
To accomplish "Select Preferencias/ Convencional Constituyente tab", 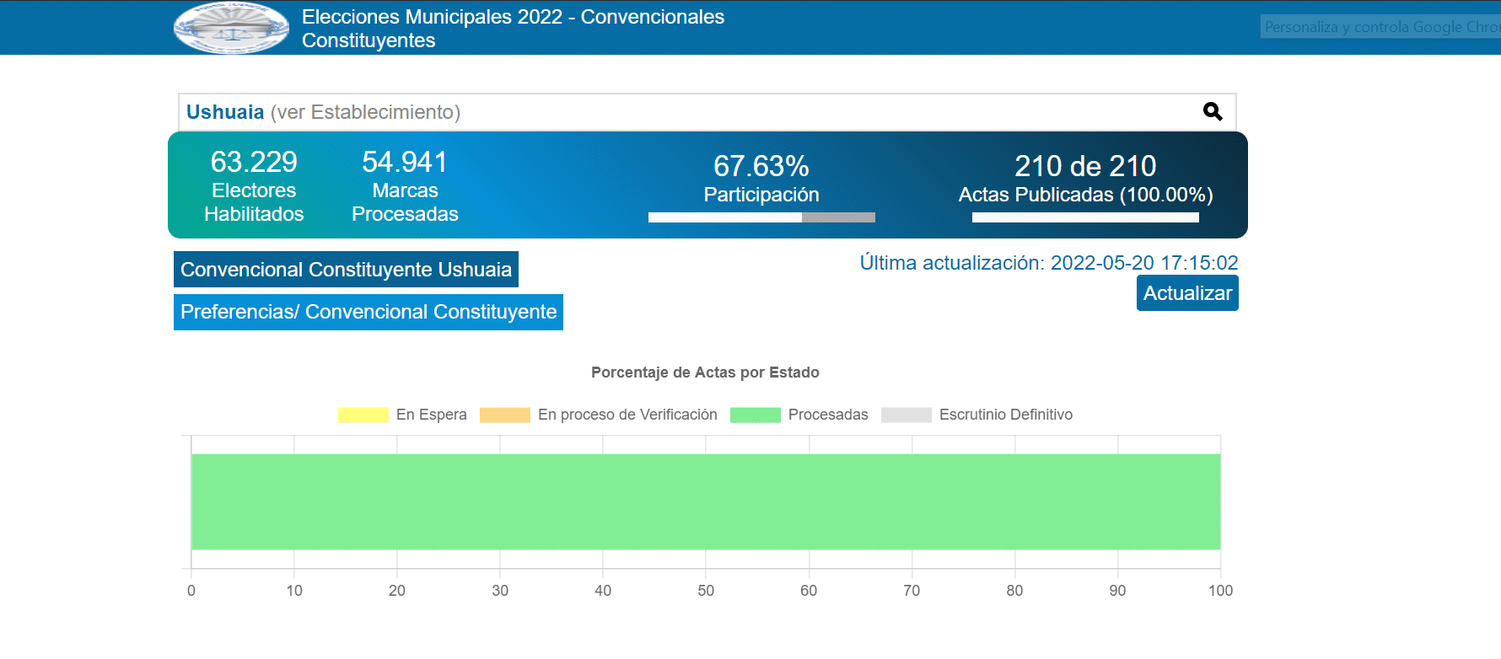I will pyautogui.click(x=369, y=312).
